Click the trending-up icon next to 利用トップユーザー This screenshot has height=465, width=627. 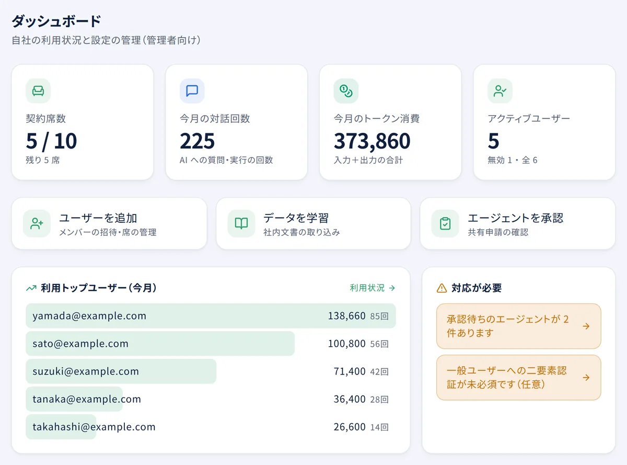coord(31,288)
